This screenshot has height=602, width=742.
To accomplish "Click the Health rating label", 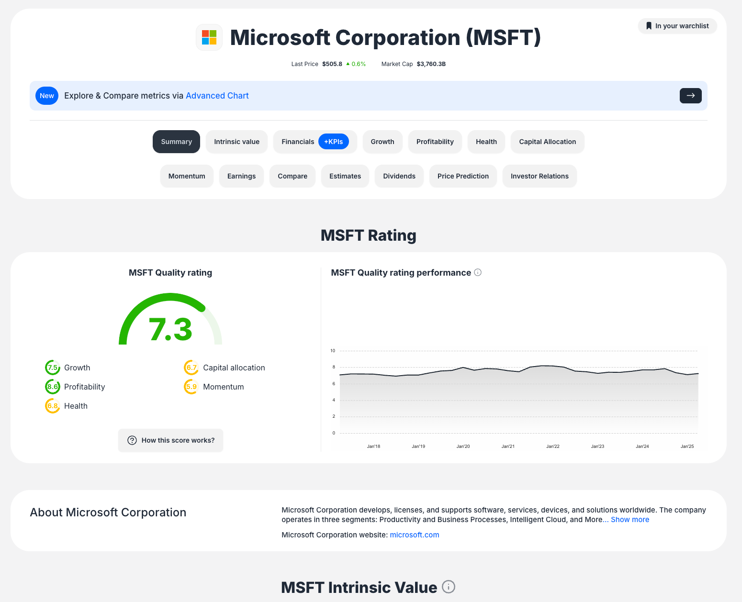I will [76, 406].
